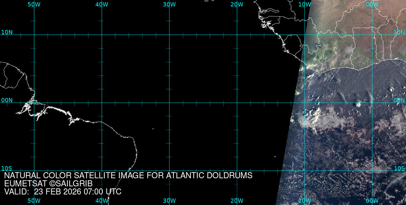Pick the 00W label on the bottom axis
The width and height of the screenshot is (406, 205).
click(372, 201)
